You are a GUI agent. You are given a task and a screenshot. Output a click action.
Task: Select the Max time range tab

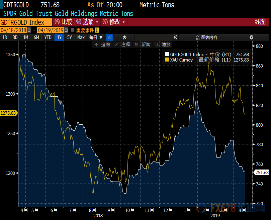pyautogui.click(x=81, y=37)
